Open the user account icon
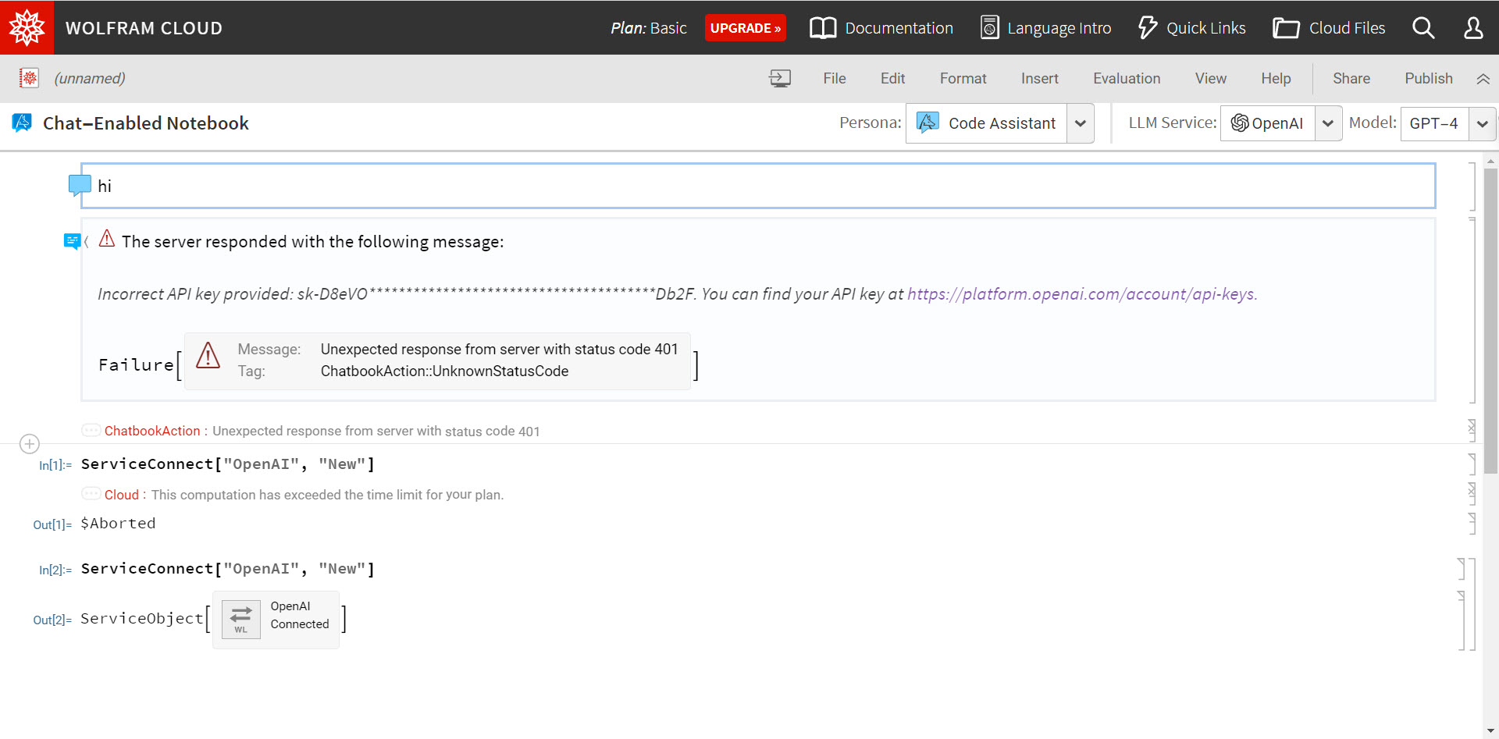Screen dimensions: 1499x739 pyautogui.click(x=1473, y=28)
